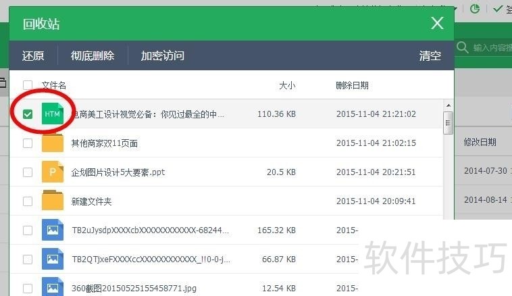Close the 回收站 dialog
This screenshot has width=512, height=296.
pyautogui.click(x=437, y=24)
